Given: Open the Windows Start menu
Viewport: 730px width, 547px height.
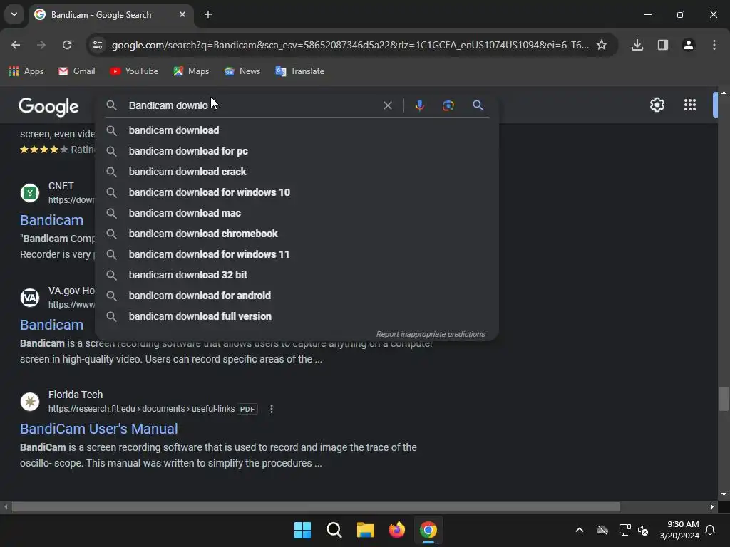Looking at the screenshot, I should point(302,530).
